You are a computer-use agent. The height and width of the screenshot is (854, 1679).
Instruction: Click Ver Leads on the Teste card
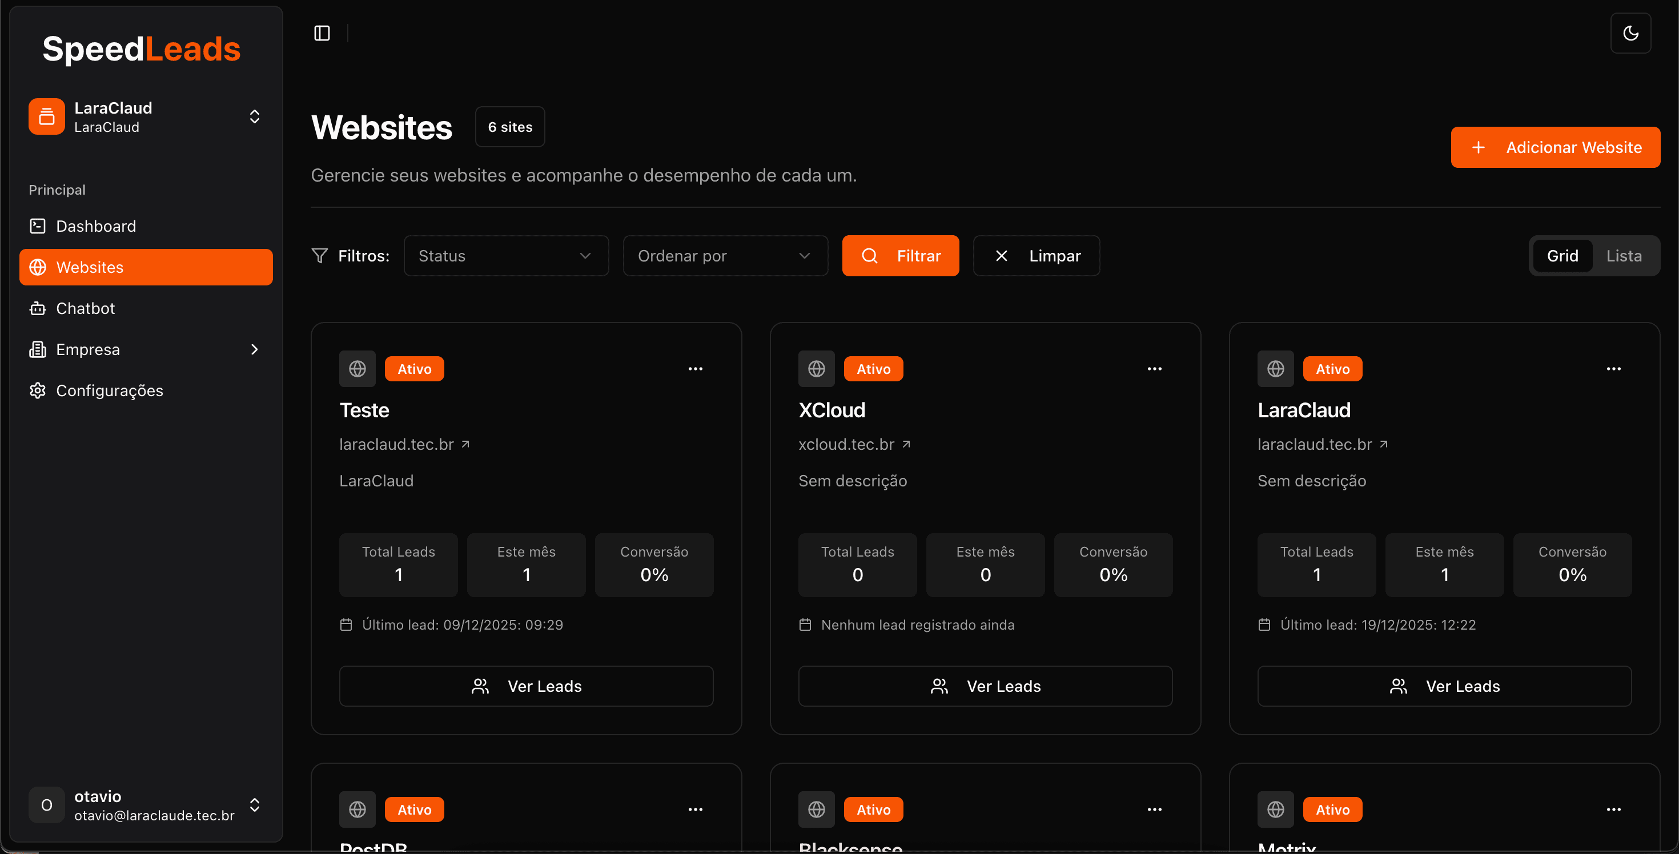click(x=526, y=686)
